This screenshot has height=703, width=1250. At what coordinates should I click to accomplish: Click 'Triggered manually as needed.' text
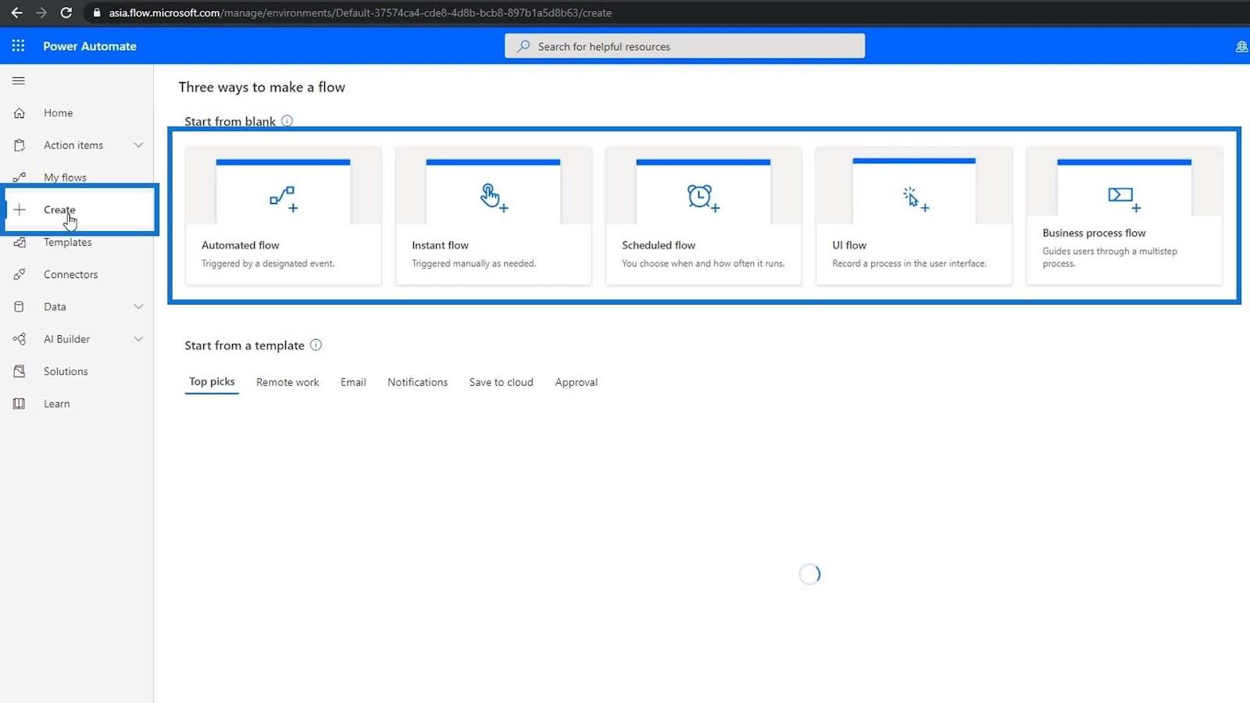click(x=473, y=263)
